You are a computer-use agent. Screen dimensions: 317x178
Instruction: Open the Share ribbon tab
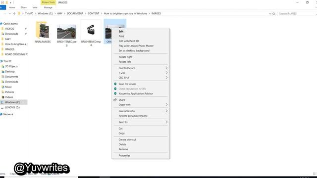[24, 7]
